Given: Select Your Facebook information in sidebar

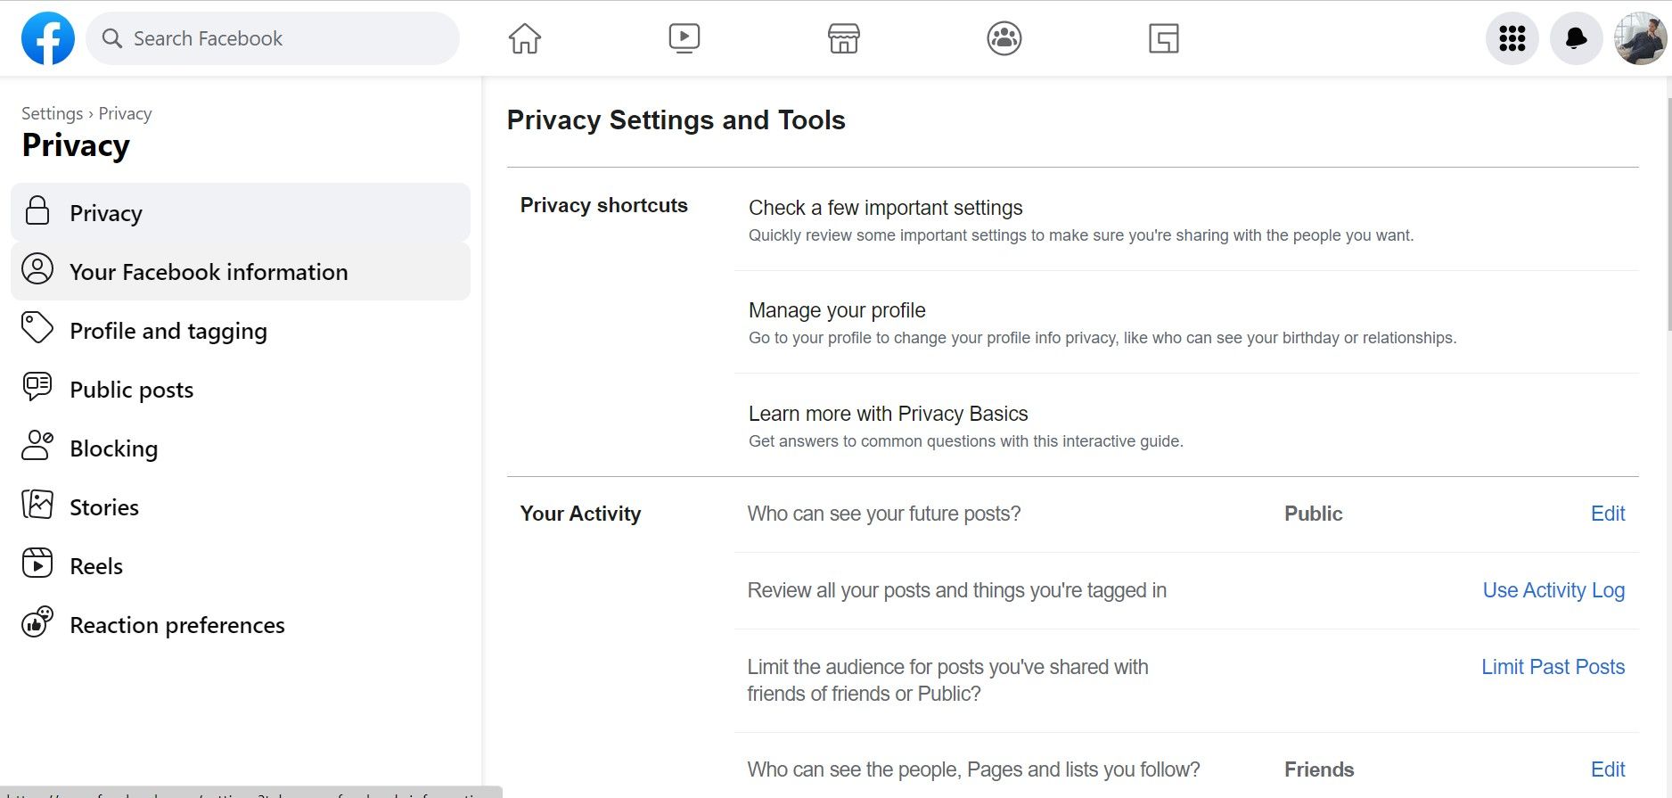Looking at the screenshot, I should [209, 272].
